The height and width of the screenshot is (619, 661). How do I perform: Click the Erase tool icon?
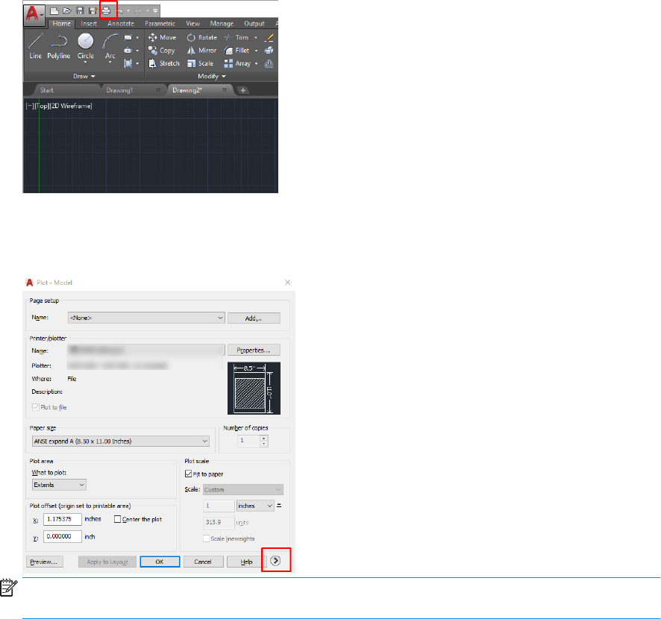(269, 37)
